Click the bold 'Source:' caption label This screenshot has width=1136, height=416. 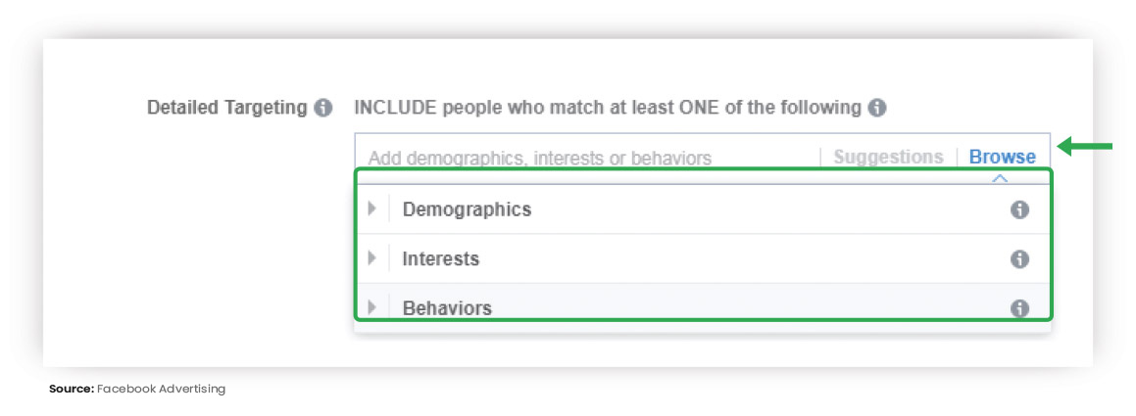point(72,390)
